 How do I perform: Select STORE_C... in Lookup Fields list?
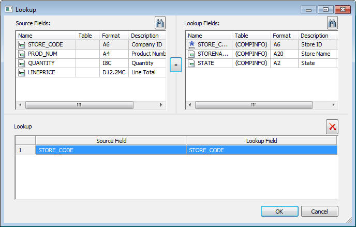pyautogui.click(x=213, y=44)
